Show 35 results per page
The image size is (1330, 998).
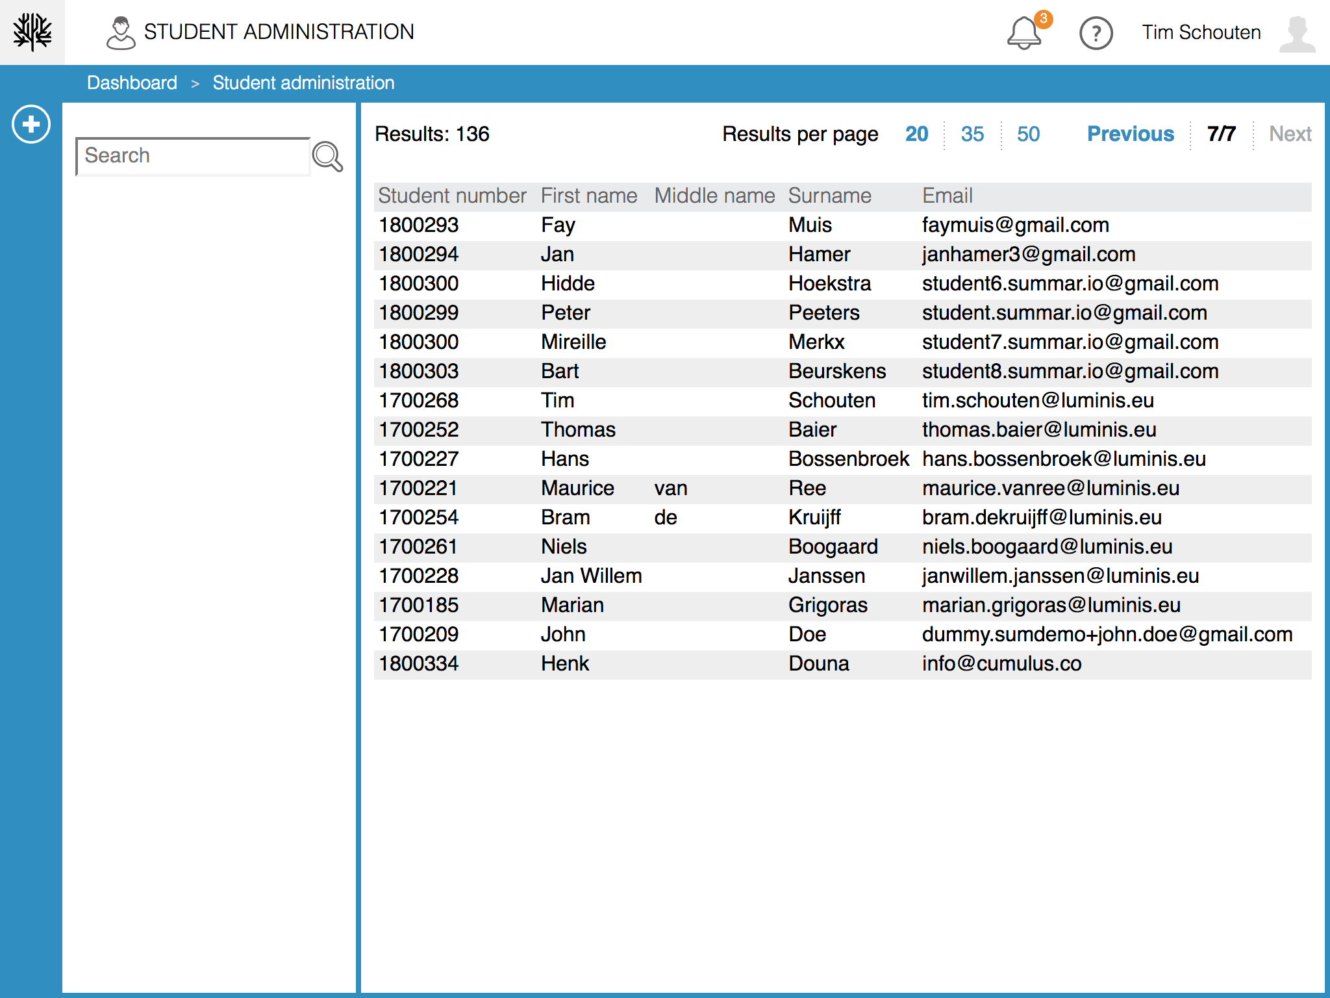pyautogui.click(x=972, y=134)
